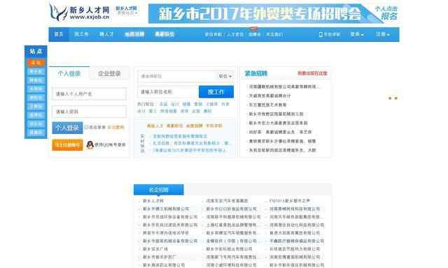Image resolution: width=448 pixels, height=268 pixels.
Task: Open the 2017 外贸类专场招聘会 banner
Action: (x=274, y=13)
